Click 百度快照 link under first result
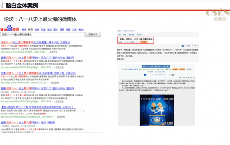 tap(53, 52)
